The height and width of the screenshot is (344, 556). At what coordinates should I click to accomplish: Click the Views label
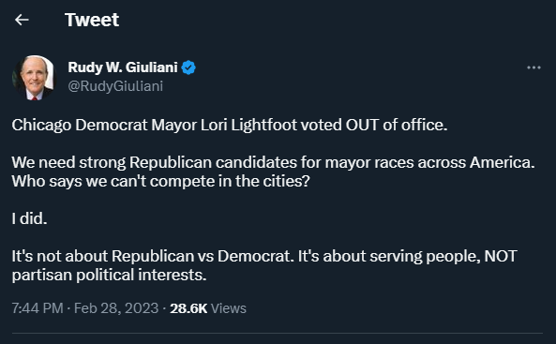tap(229, 308)
